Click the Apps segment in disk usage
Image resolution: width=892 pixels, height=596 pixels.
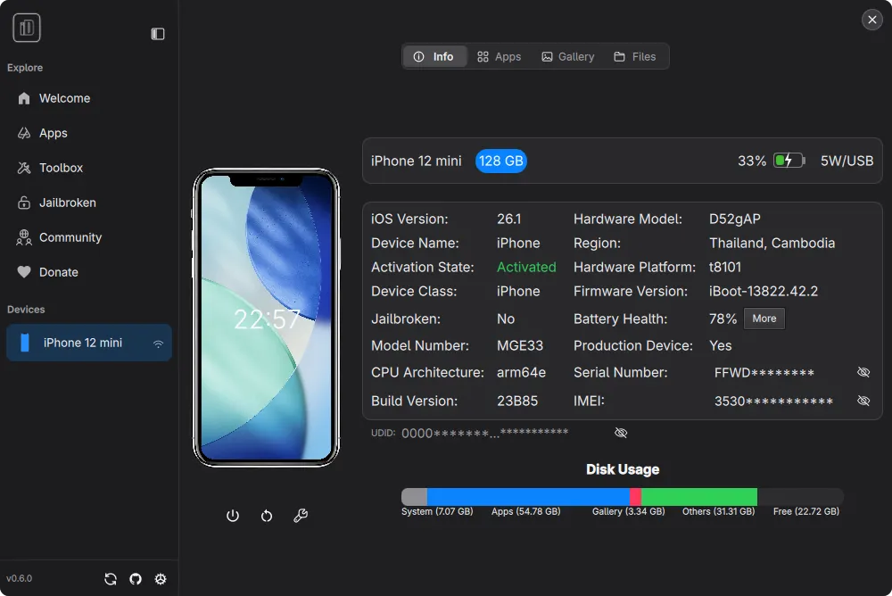tap(528, 497)
